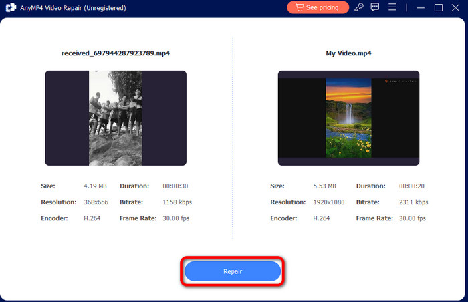Click the blue Repair button

(x=233, y=271)
